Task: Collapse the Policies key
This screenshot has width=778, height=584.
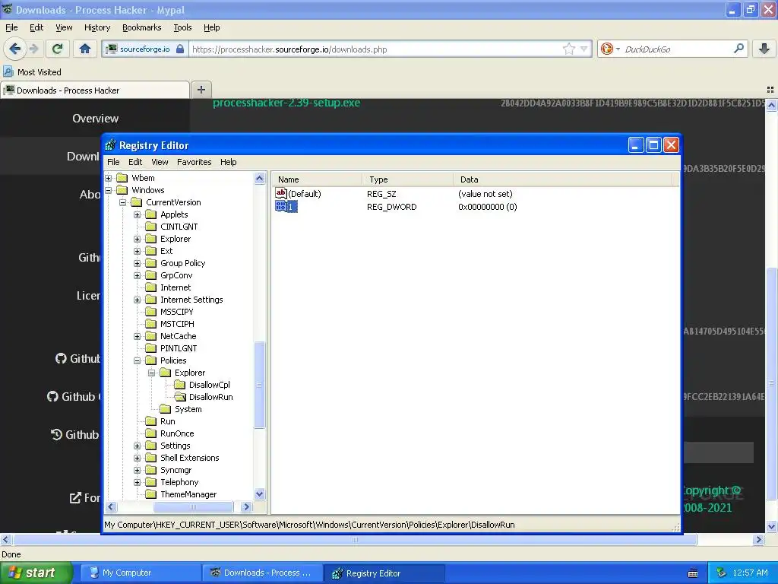Action: pos(137,360)
